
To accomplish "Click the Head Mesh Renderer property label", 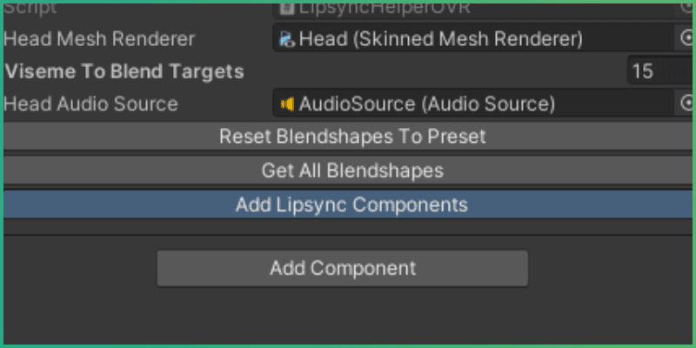I will (99, 39).
